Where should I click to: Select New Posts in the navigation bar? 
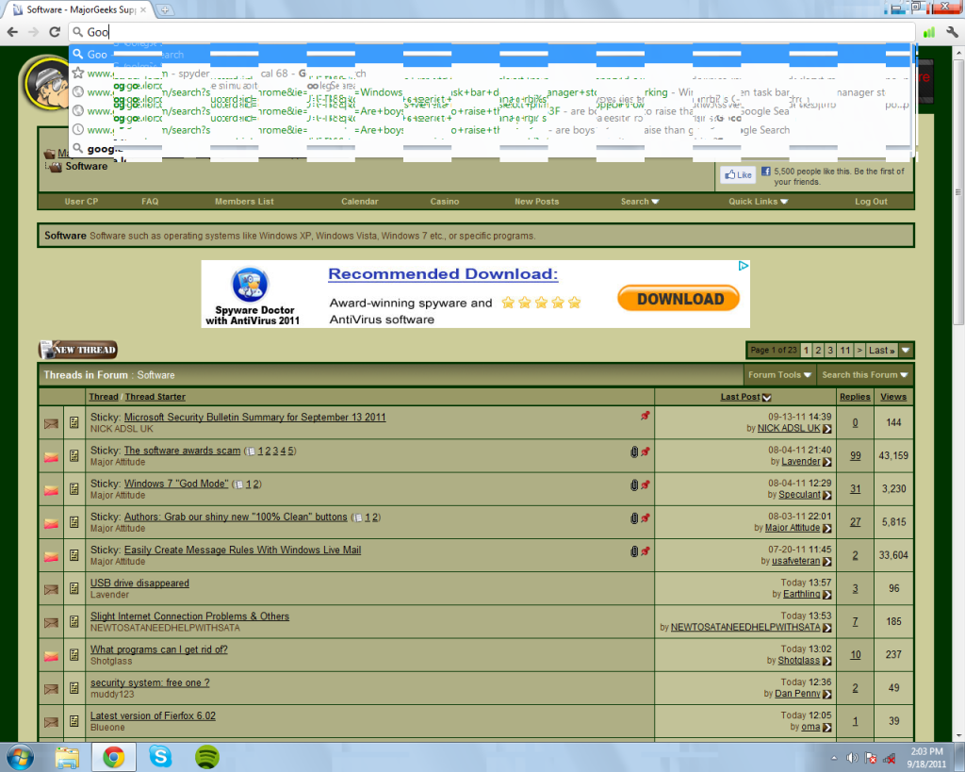[536, 202]
